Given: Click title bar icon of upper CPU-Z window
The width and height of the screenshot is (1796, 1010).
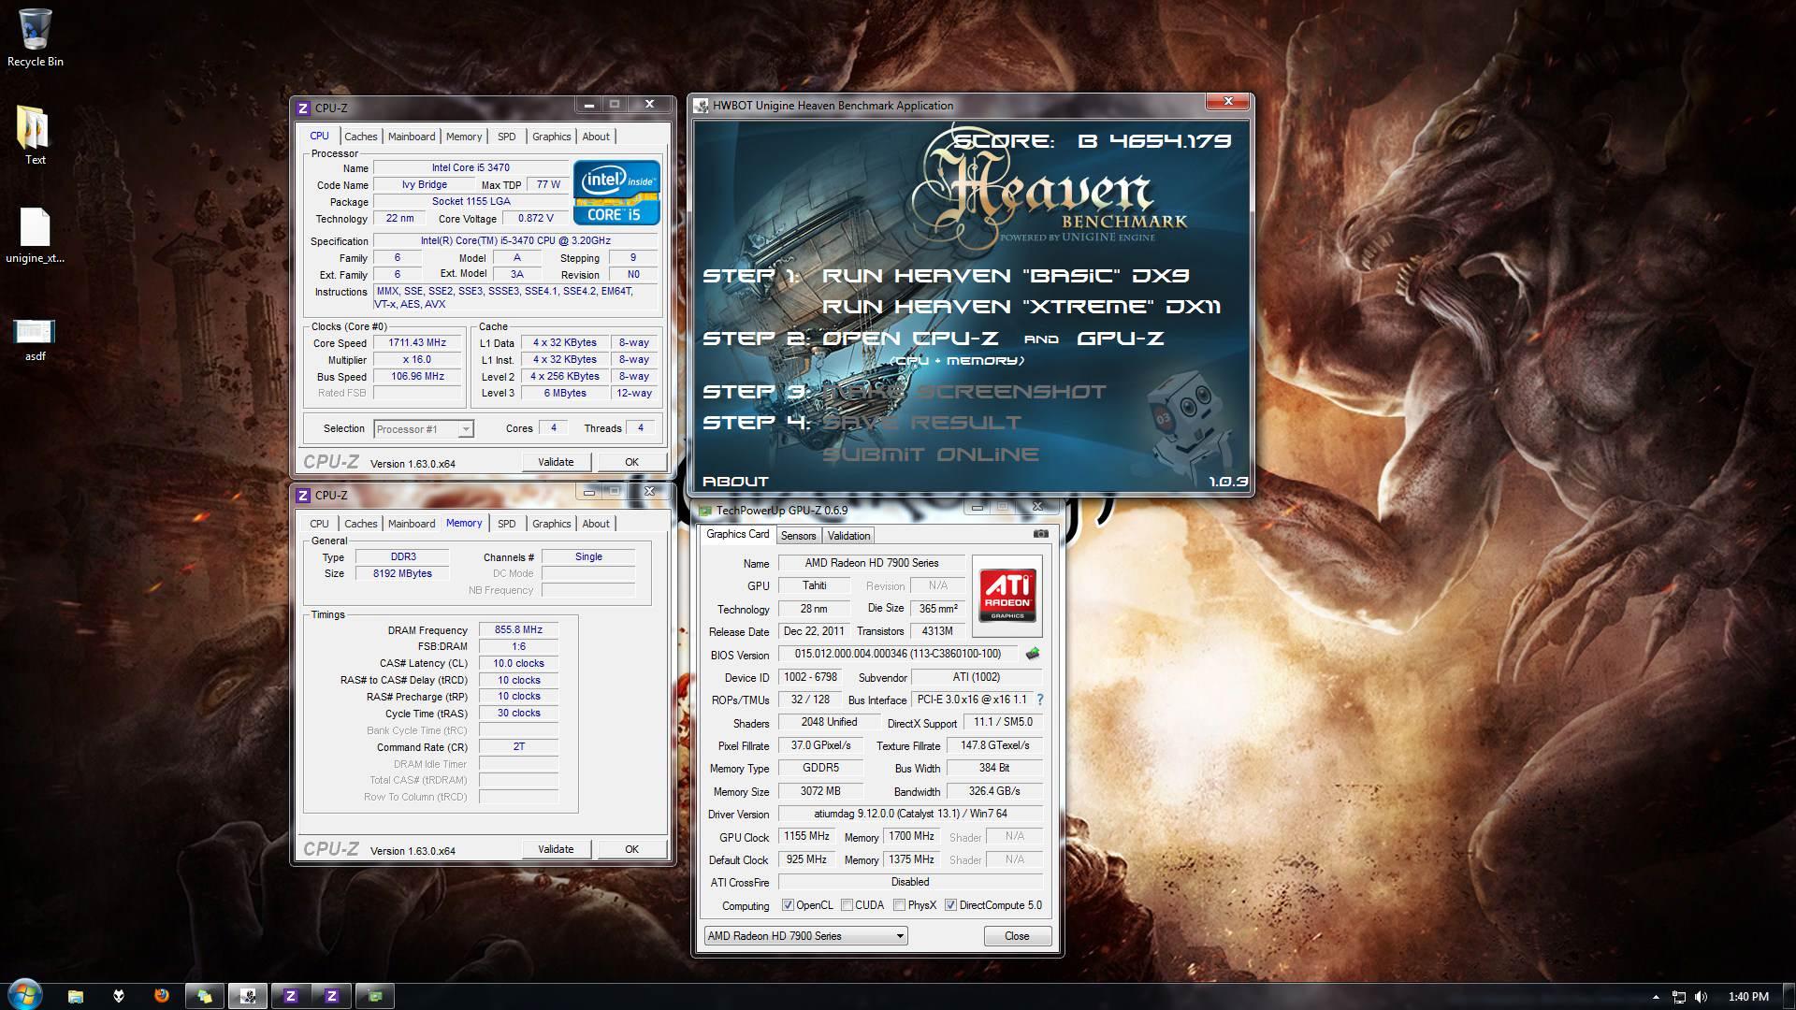Looking at the screenshot, I should point(303,108).
